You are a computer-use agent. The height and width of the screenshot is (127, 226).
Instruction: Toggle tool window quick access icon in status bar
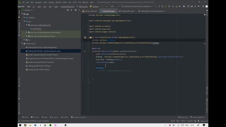coord(19,121)
